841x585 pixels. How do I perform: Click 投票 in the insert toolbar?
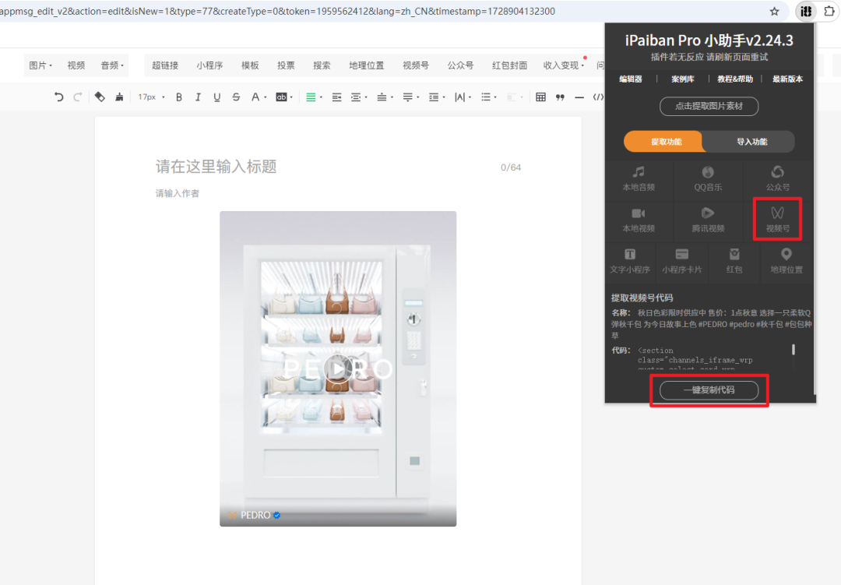point(286,65)
